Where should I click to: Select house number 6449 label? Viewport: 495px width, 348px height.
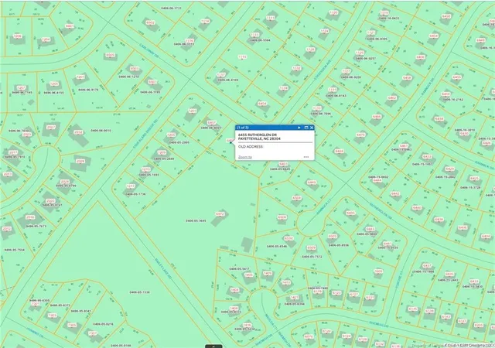click(x=312, y=183)
